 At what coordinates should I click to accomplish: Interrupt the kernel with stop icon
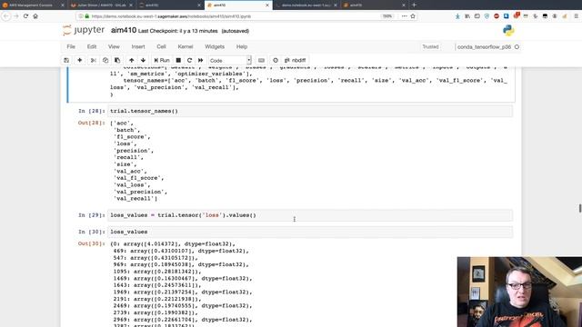[178, 61]
